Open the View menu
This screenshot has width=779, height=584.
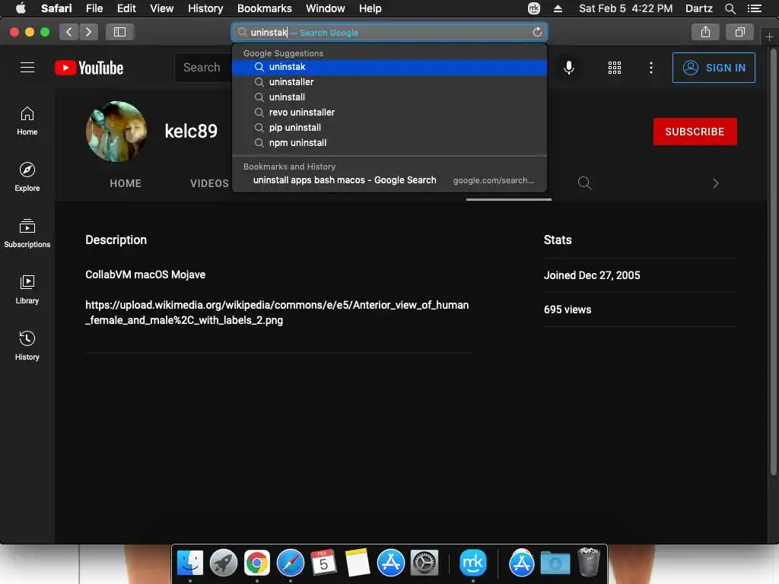pyautogui.click(x=162, y=8)
